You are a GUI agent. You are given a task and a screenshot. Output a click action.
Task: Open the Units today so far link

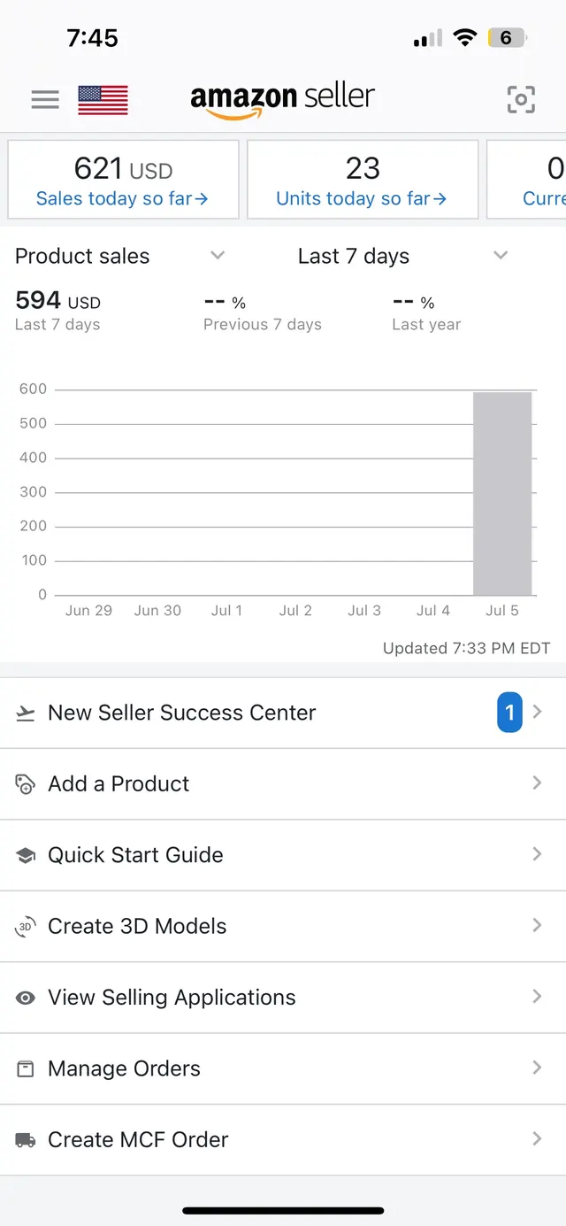[x=362, y=199]
